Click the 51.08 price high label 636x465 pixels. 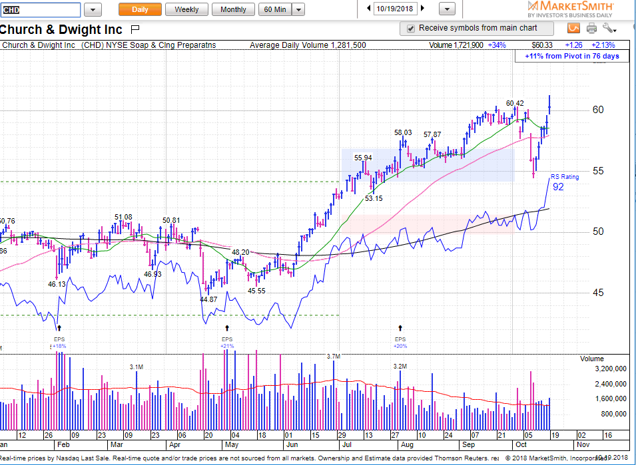[123, 217]
